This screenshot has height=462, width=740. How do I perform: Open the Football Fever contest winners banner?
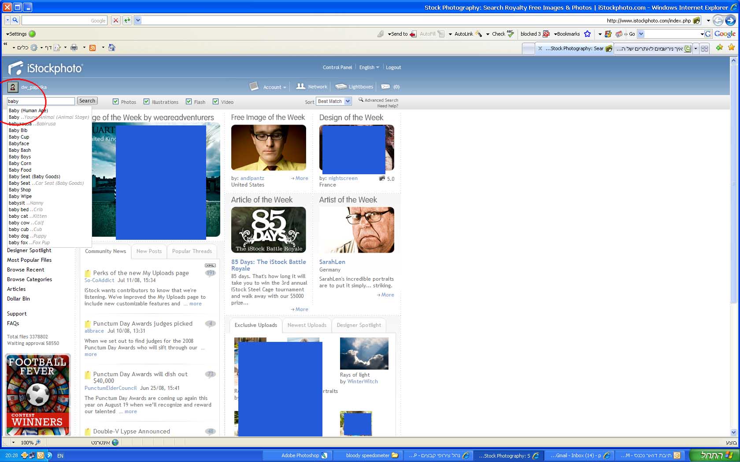(x=38, y=395)
